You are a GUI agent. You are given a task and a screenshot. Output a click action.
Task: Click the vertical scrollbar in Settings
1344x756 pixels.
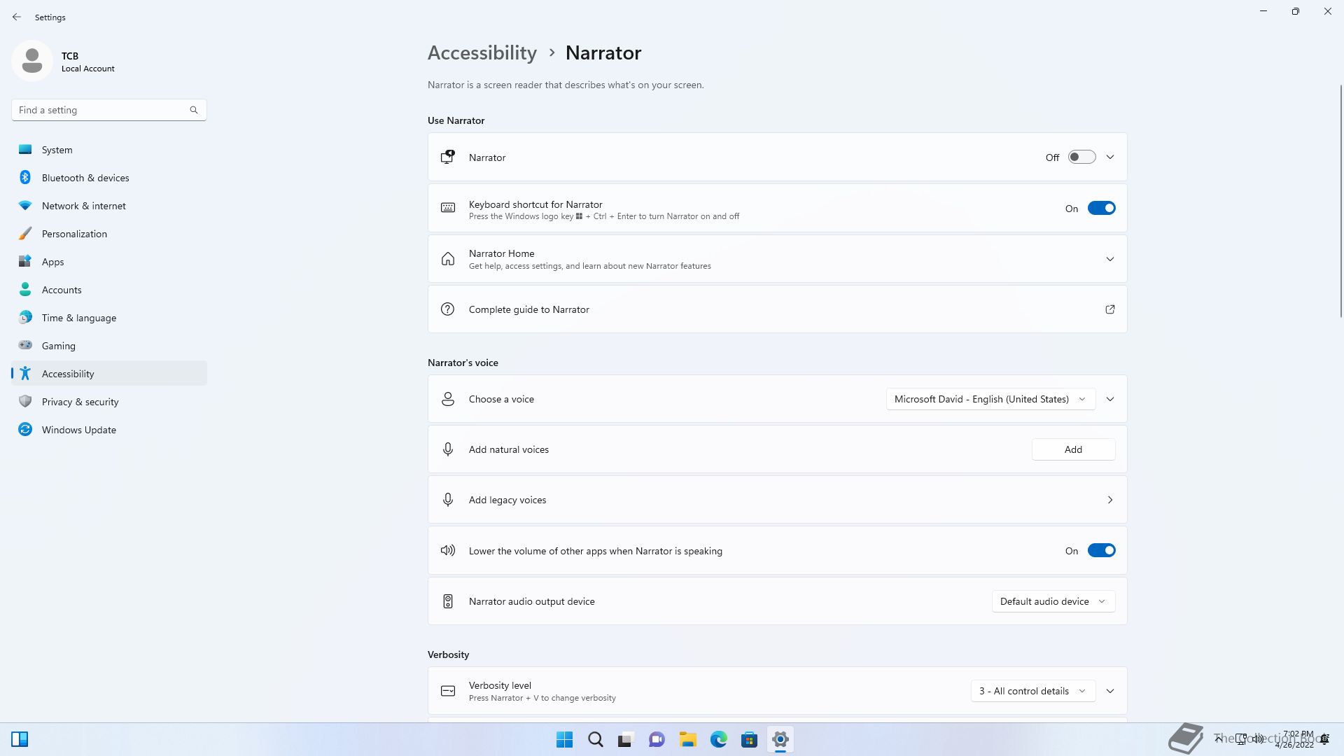(1340, 201)
